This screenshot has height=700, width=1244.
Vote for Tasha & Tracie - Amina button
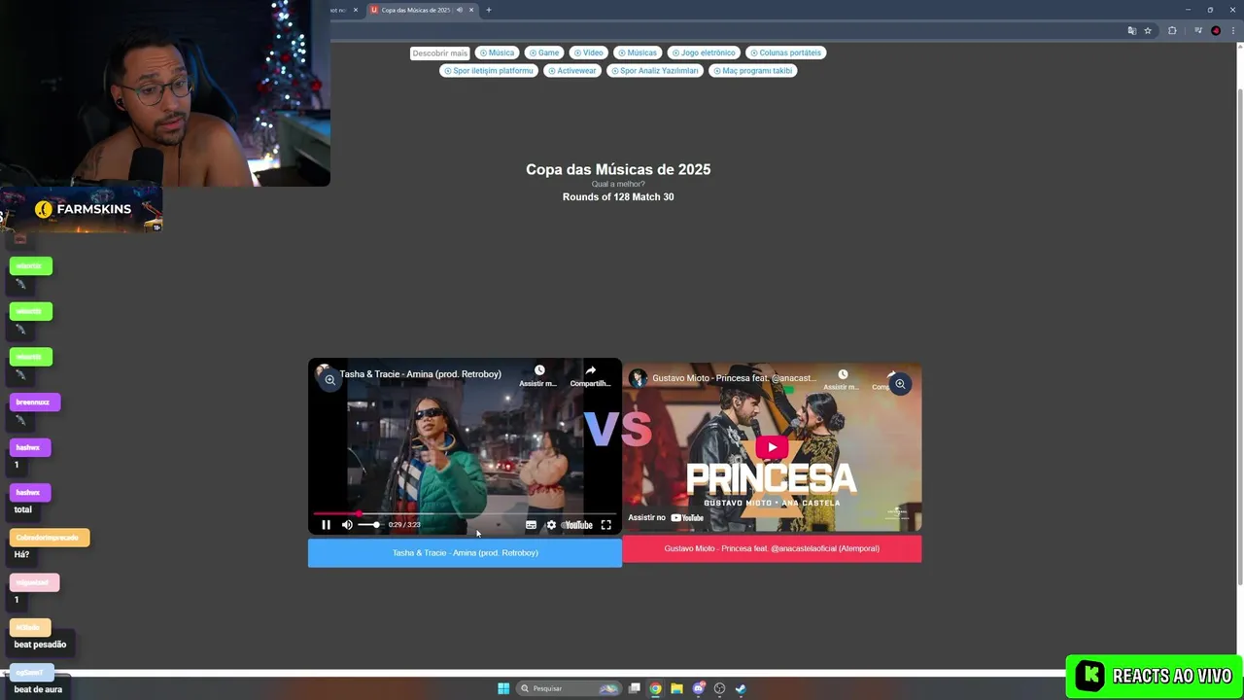point(465,553)
